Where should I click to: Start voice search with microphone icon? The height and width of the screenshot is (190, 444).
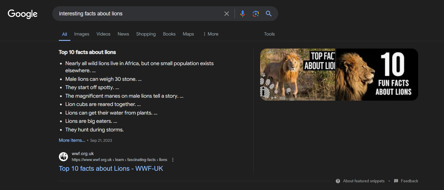pyautogui.click(x=243, y=14)
